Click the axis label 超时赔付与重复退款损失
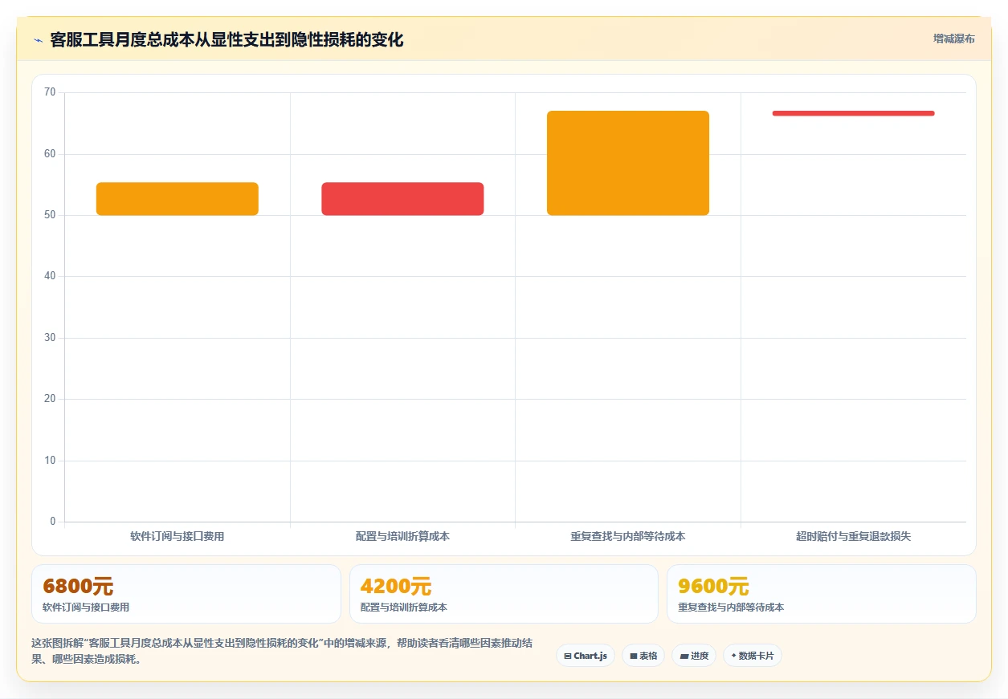 853,536
